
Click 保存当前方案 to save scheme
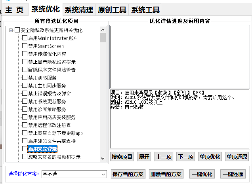(128, 174)
